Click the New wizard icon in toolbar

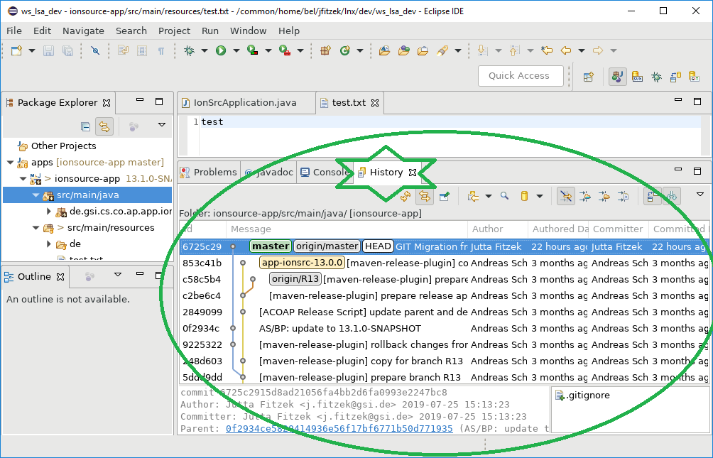(17, 50)
